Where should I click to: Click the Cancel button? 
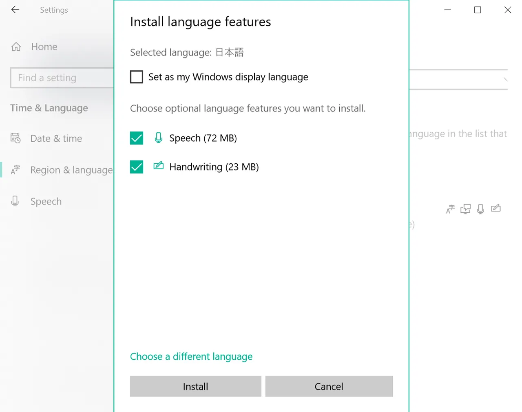pos(329,386)
